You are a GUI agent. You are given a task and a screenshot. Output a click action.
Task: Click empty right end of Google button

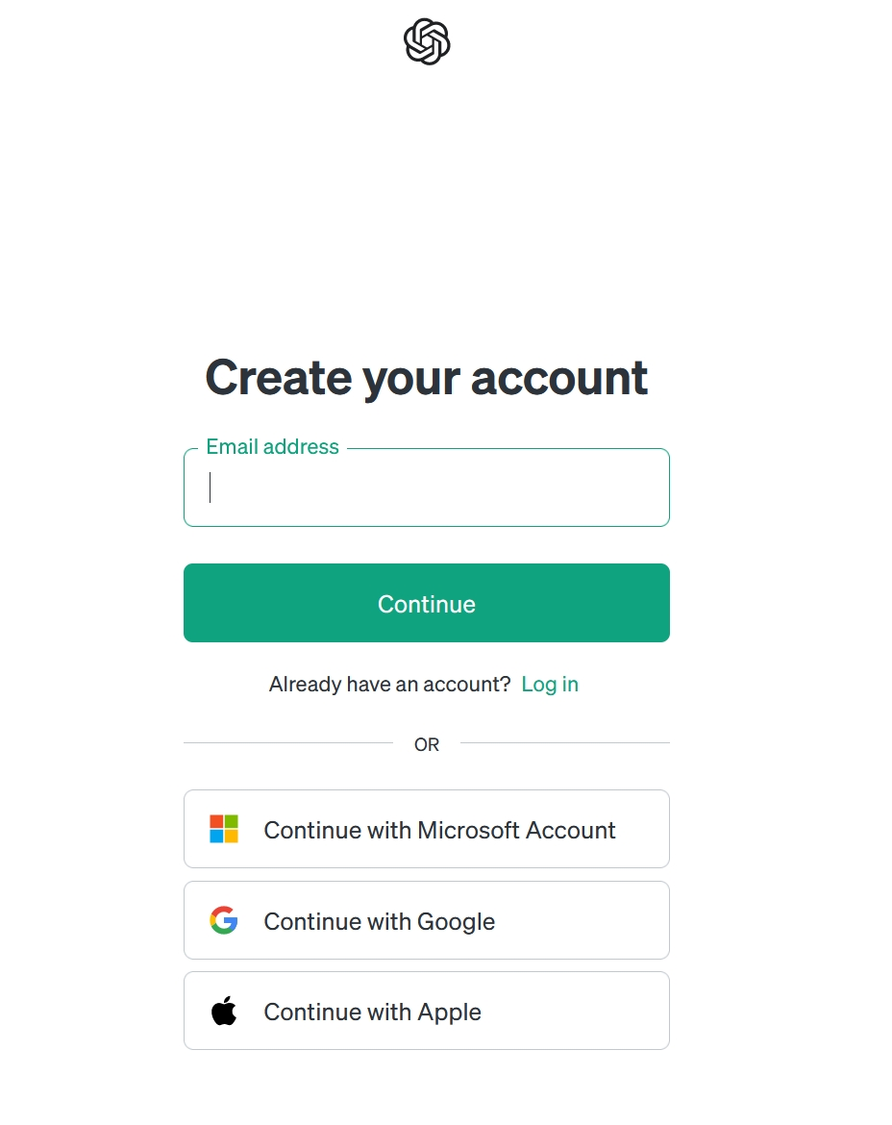pyautogui.click(x=615, y=921)
